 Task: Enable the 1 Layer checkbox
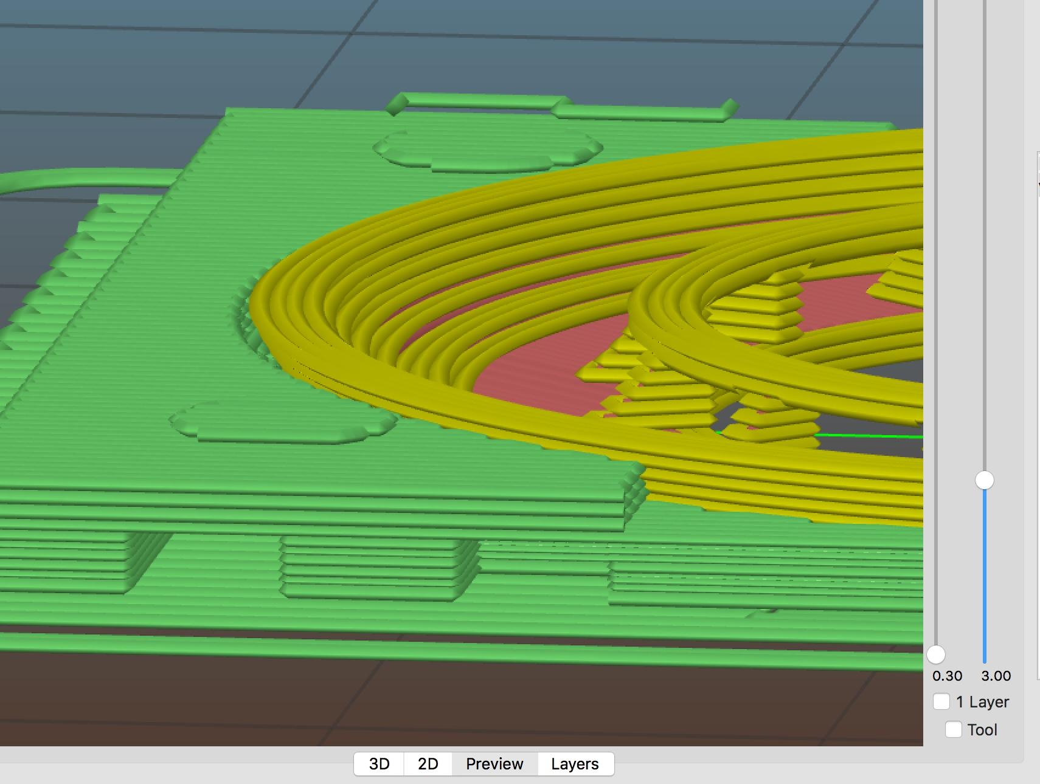(941, 701)
